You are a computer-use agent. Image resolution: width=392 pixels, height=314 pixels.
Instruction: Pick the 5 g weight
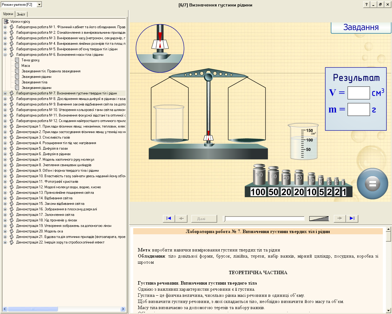tap(321, 180)
